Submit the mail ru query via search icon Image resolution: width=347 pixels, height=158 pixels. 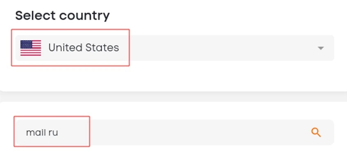click(316, 132)
